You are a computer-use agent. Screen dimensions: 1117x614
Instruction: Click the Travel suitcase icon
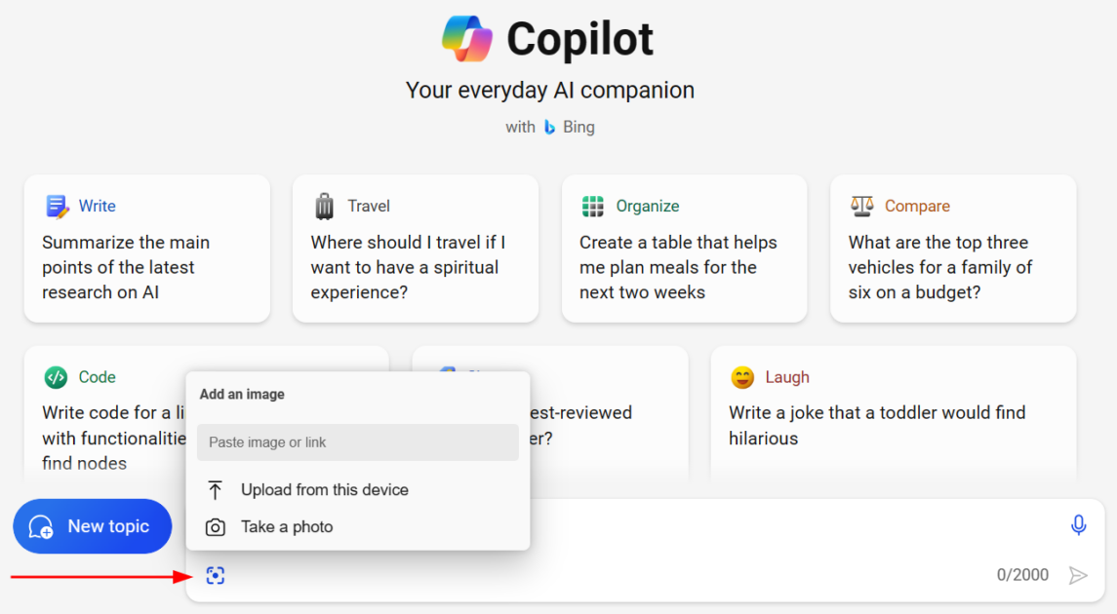[324, 206]
